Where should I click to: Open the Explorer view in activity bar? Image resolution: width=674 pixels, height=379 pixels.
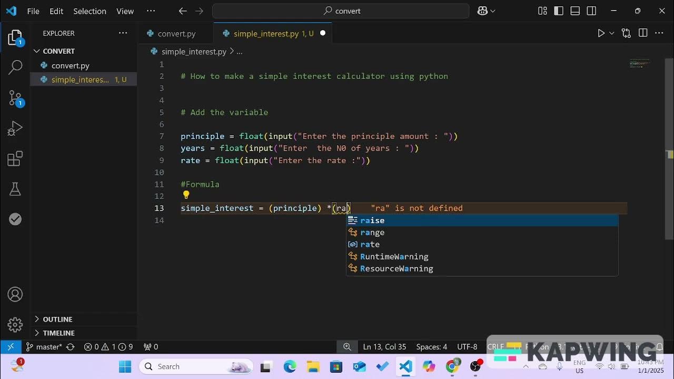click(15, 38)
